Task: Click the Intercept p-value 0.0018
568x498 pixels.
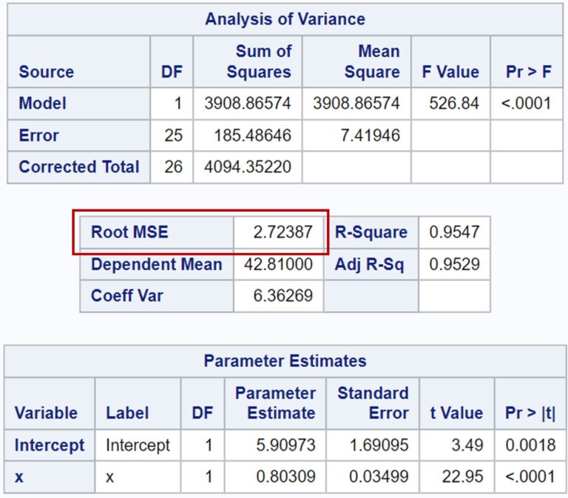Action: 530,445
